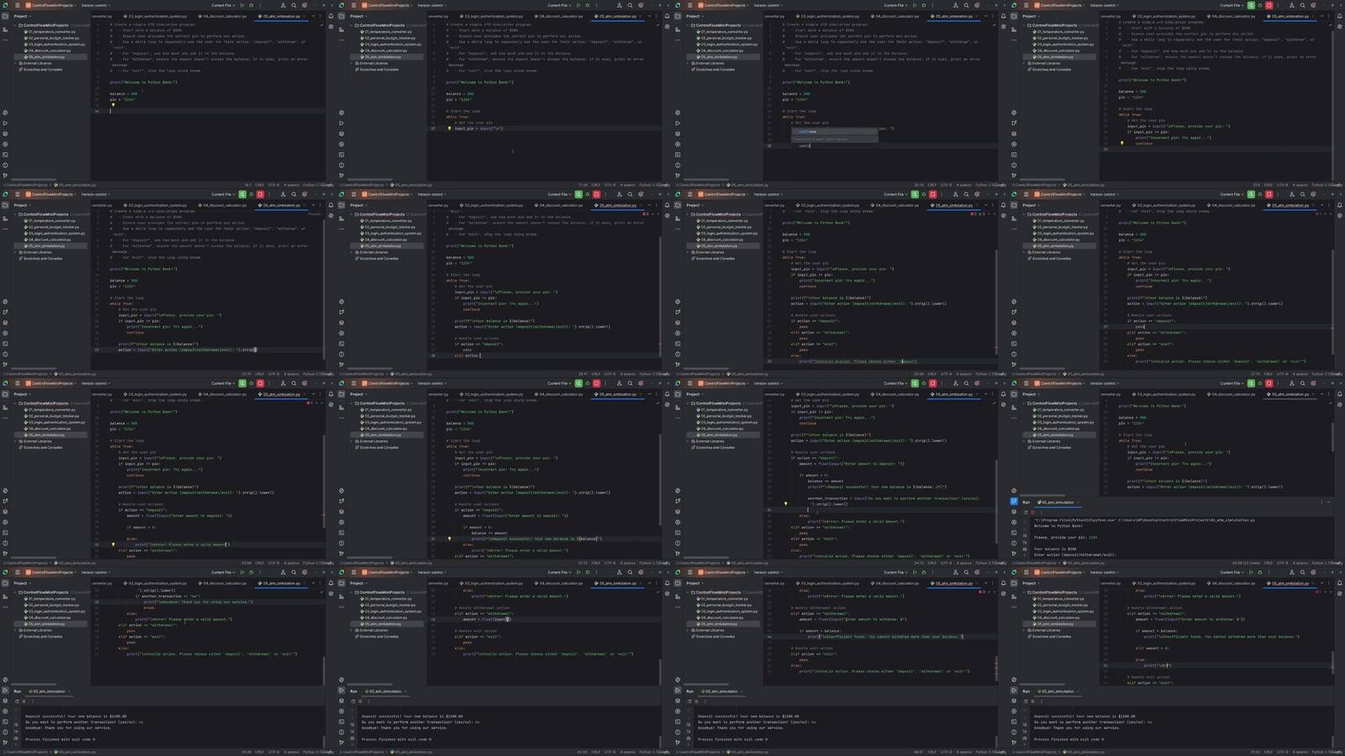Click lightbulb beside the input_pin = input("") line
Screen dimensions: 1345x756
click(450, 129)
